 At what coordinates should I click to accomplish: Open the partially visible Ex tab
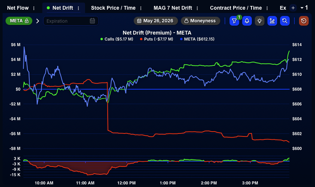(x=283, y=8)
